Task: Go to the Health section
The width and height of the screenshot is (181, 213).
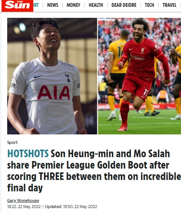Action: 96,5
